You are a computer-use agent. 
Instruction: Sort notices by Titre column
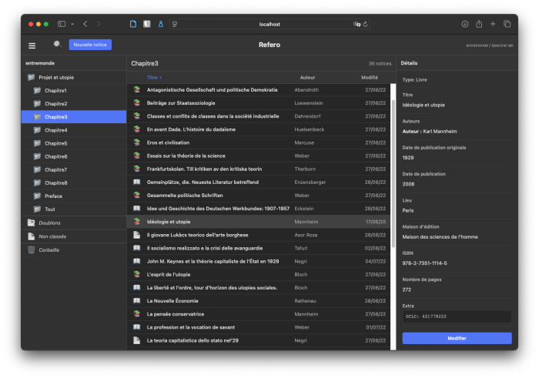152,78
